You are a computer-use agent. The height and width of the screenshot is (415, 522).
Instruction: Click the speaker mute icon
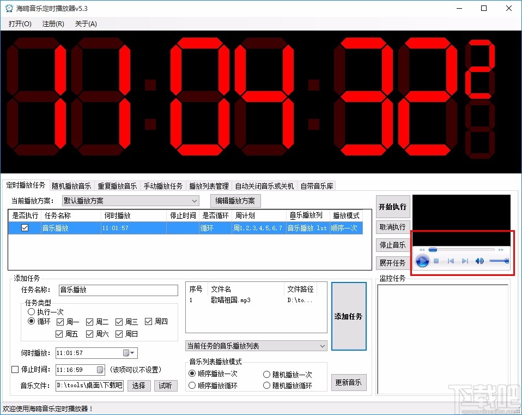point(479,261)
